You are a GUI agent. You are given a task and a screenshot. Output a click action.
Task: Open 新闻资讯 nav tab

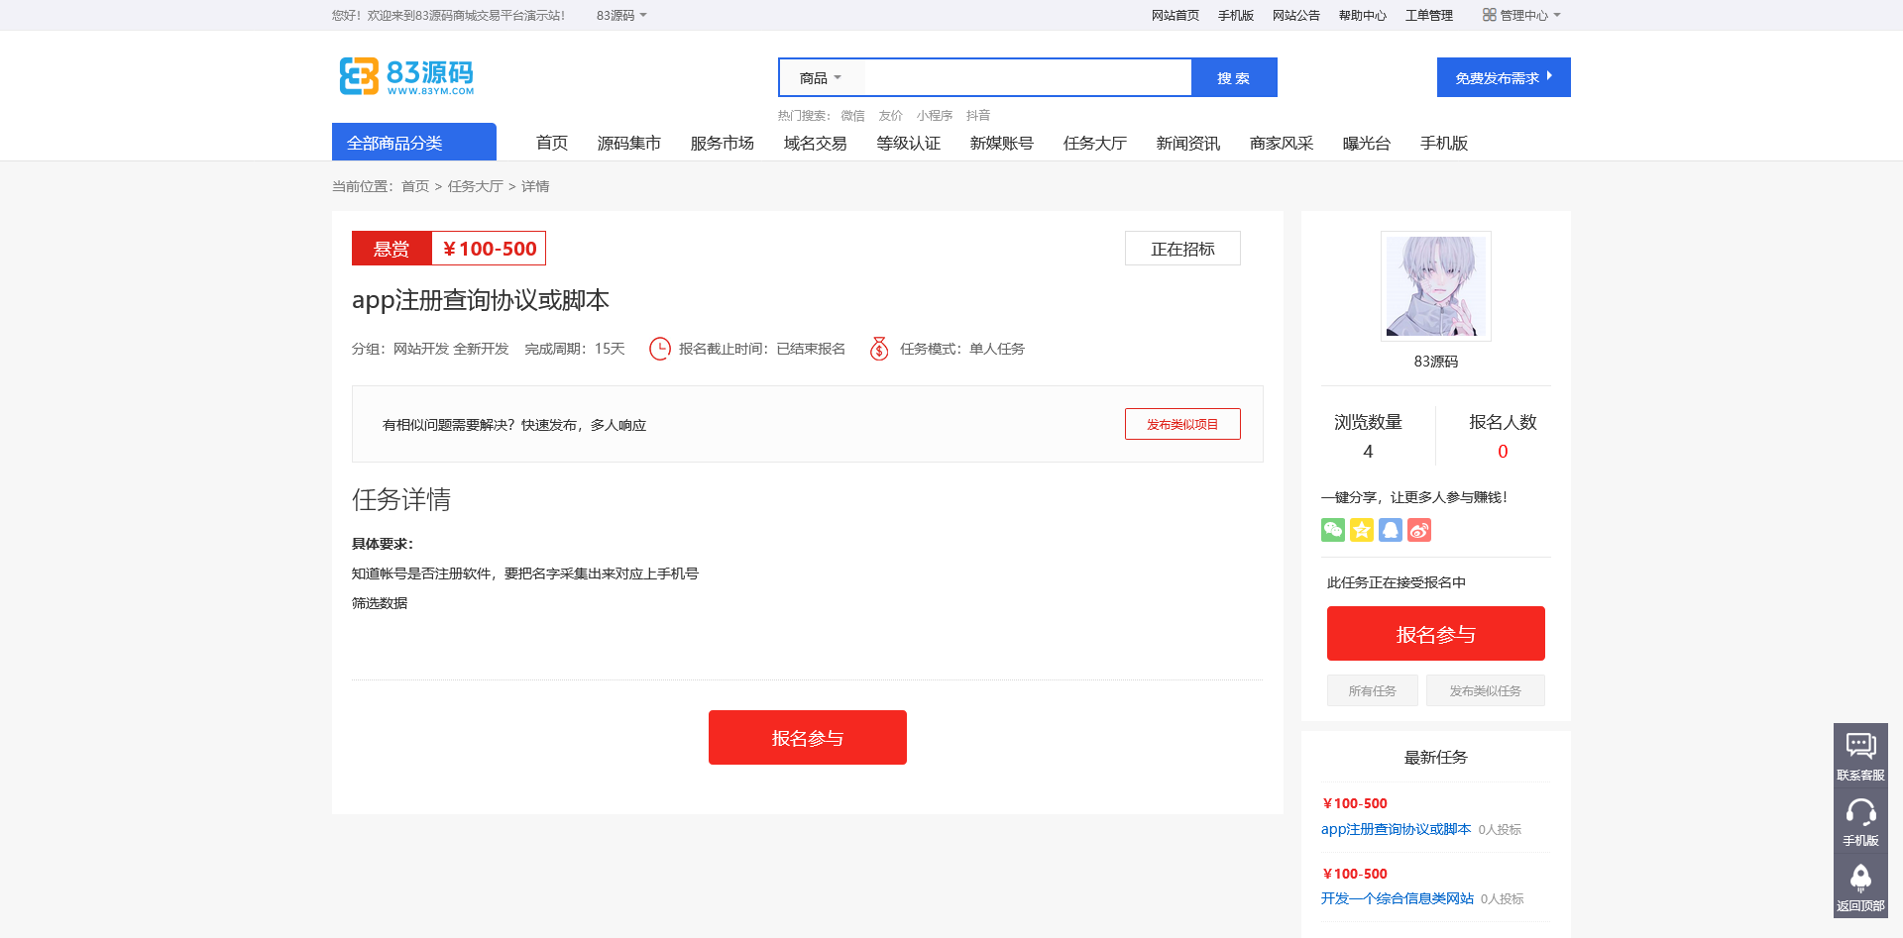(1188, 143)
